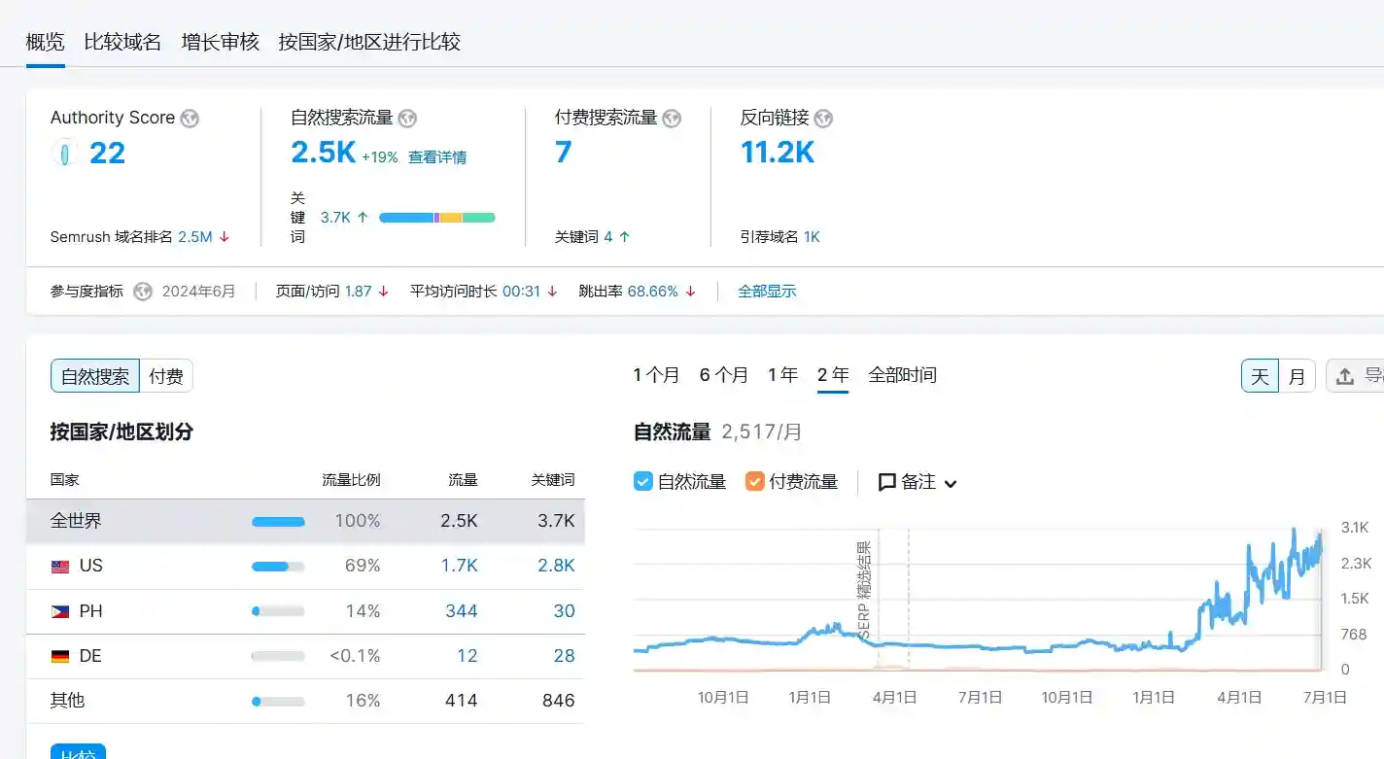The width and height of the screenshot is (1384, 759).
Task: Click the 备注 speech bubble icon
Action: (x=886, y=482)
